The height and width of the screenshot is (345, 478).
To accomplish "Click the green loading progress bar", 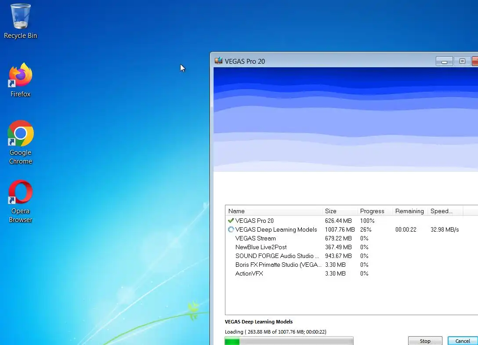I will (x=289, y=341).
